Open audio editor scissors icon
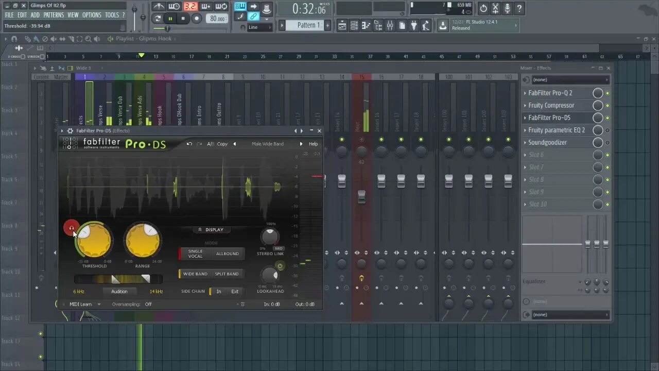 (x=495, y=8)
